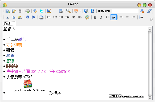
Task: Expand the broadcast icon dropdown arrow
Action: pyautogui.click(x=80, y=11)
